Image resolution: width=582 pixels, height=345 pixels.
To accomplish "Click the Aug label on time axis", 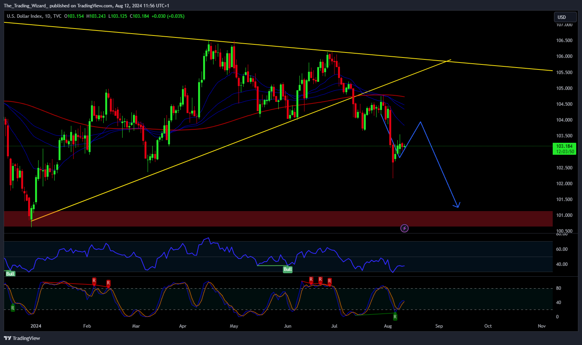I will pos(388,326).
